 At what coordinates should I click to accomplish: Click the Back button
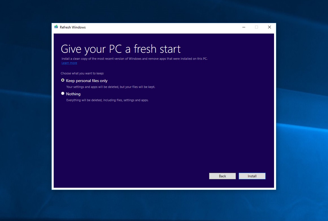tap(222, 176)
